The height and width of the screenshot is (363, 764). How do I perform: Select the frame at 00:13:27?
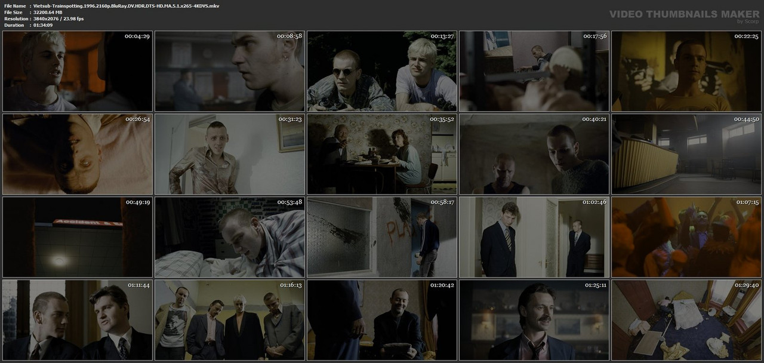382,71
